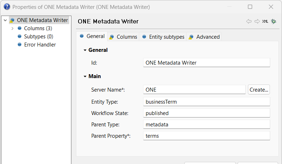The image size is (282, 164).
Task: Collapse the Main section header
Action: coord(85,76)
